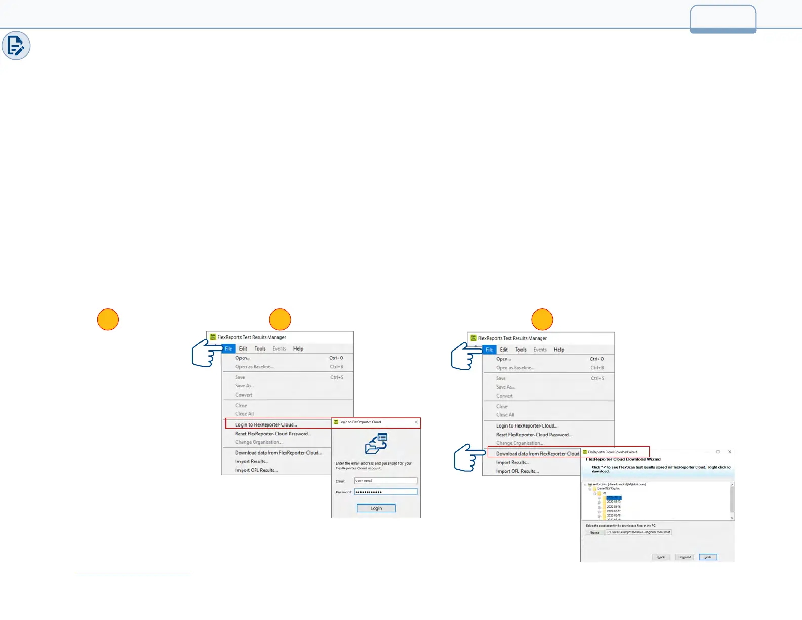
Task: Expand the 2022-05-16 folder node
Action: [x=599, y=507]
